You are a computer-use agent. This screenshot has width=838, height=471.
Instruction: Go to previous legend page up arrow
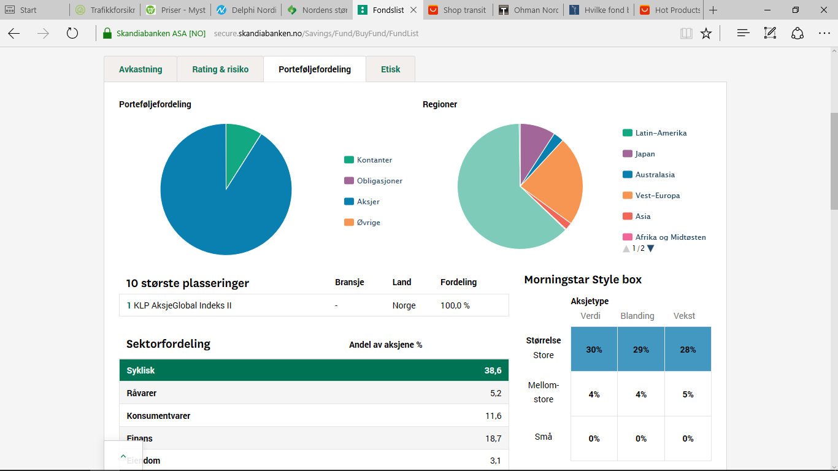pos(626,248)
